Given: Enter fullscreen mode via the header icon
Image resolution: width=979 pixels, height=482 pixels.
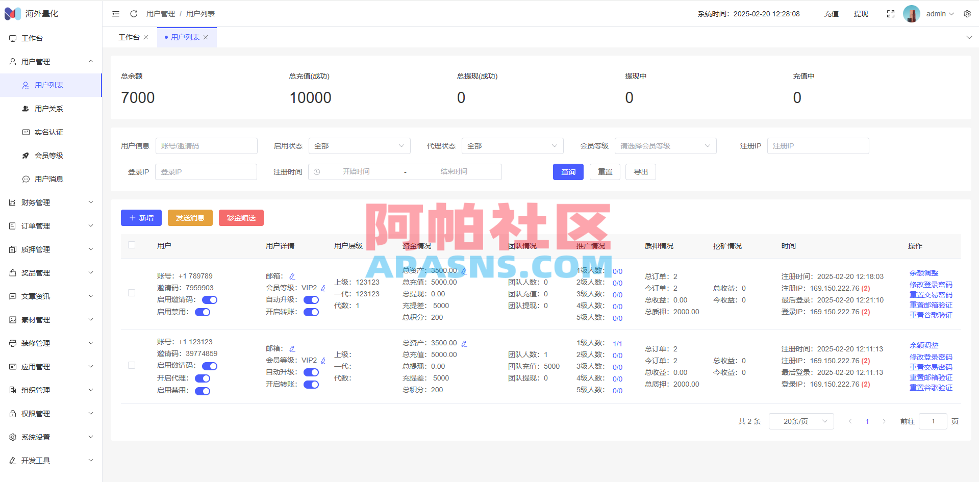Looking at the screenshot, I should tap(890, 14).
